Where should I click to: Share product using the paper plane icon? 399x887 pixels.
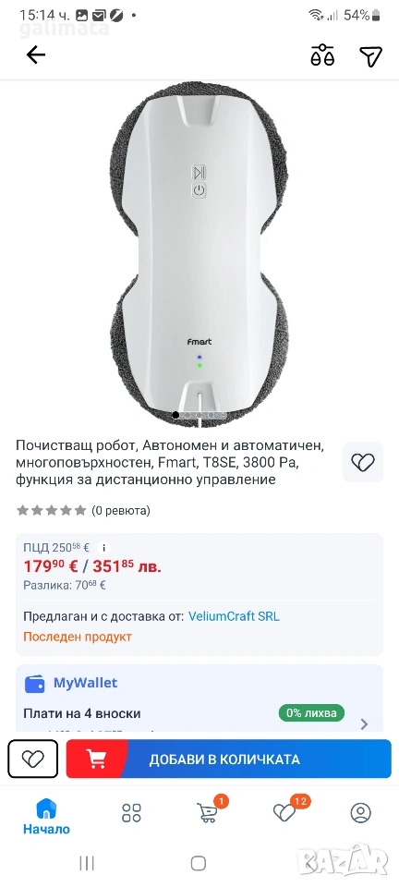[x=370, y=55]
